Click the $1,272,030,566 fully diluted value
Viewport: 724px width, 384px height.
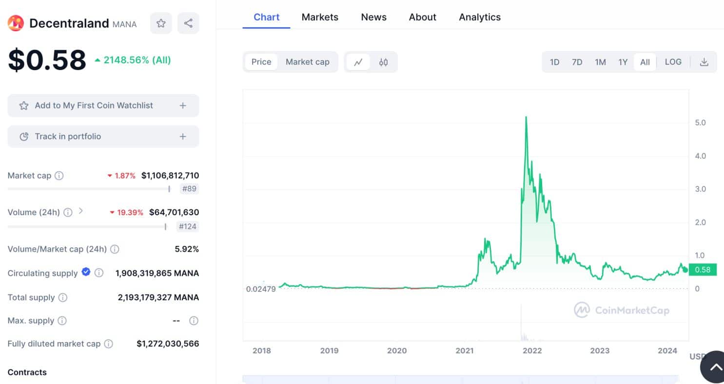[168, 344]
